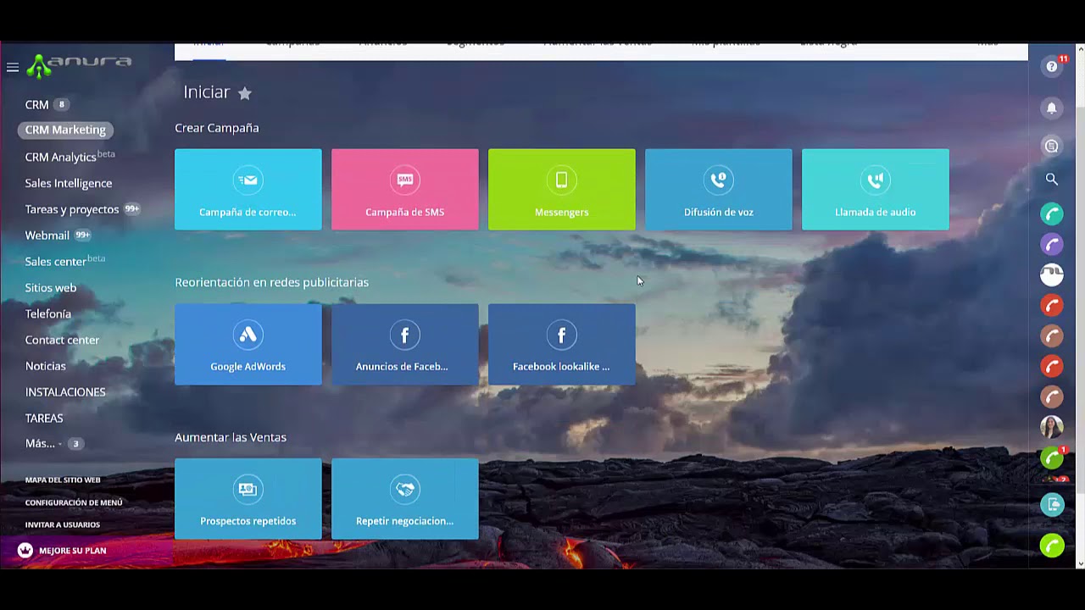Image resolution: width=1085 pixels, height=610 pixels.
Task: Open Telefonía menu item
Action: point(48,314)
